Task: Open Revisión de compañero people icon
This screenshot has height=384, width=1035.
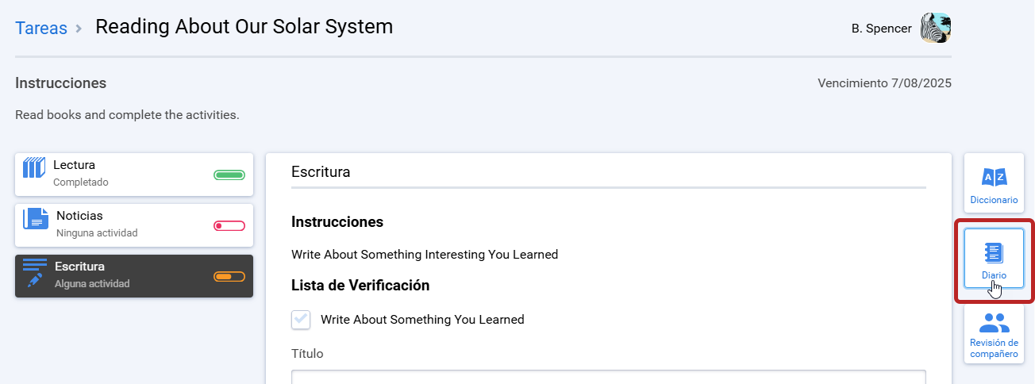Action: click(994, 323)
